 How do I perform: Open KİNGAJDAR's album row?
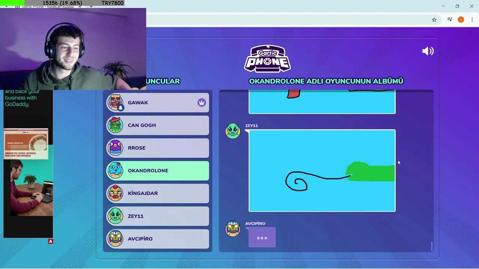pos(158,193)
